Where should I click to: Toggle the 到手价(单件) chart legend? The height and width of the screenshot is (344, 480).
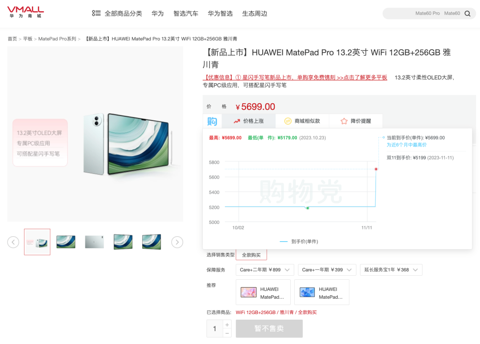click(299, 242)
